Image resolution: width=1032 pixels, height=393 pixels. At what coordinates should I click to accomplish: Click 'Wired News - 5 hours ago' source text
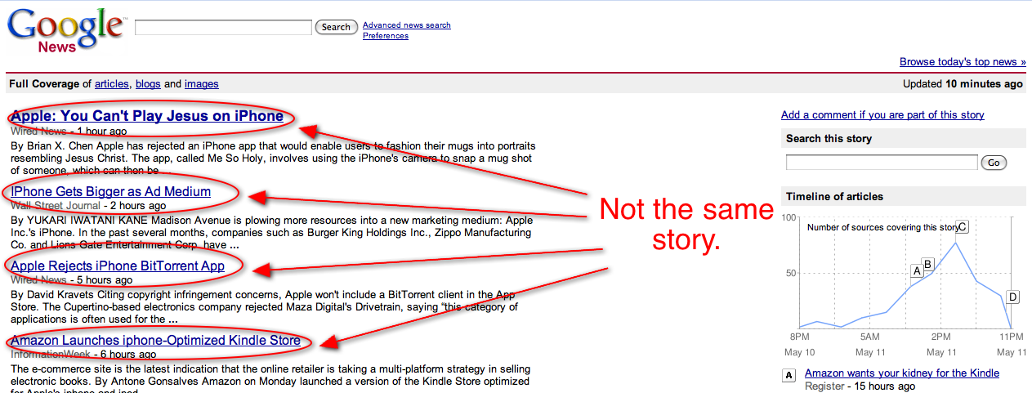[x=71, y=280]
